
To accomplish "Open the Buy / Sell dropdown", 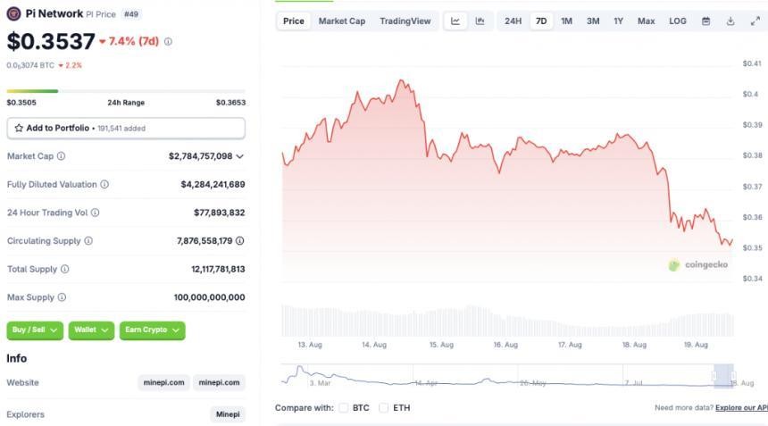I will (35, 330).
